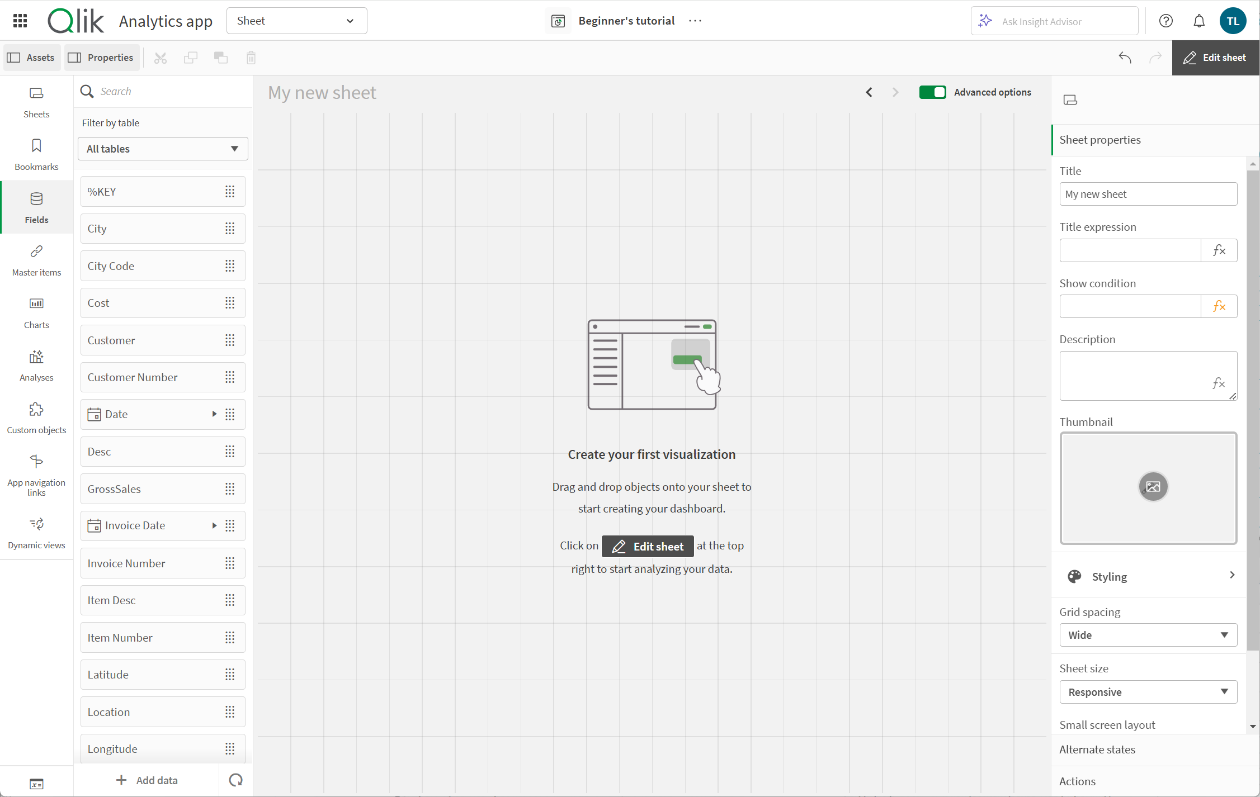Toggle the Assets panel view

31,57
